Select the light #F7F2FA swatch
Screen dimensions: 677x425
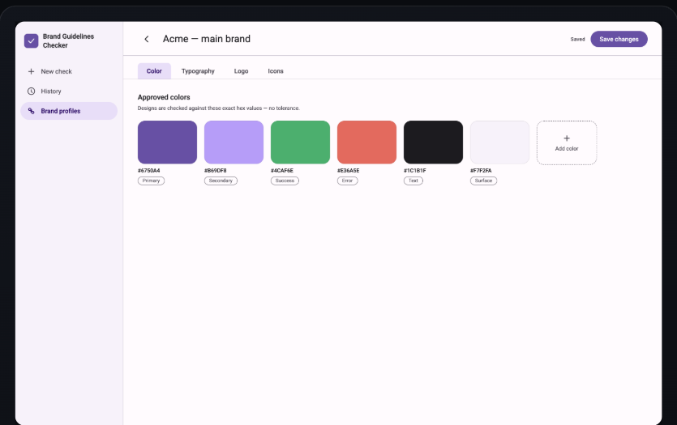(499, 142)
